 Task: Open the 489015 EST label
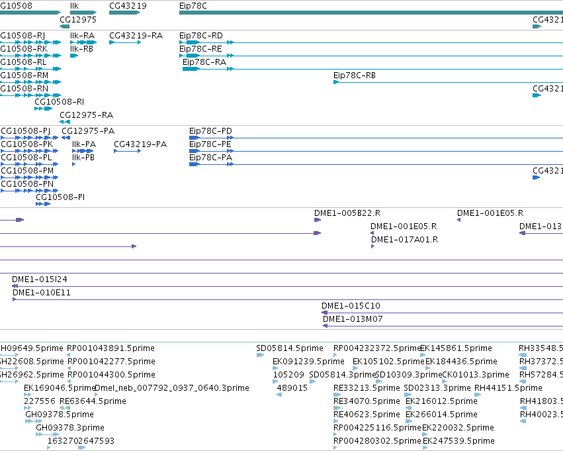click(x=292, y=388)
